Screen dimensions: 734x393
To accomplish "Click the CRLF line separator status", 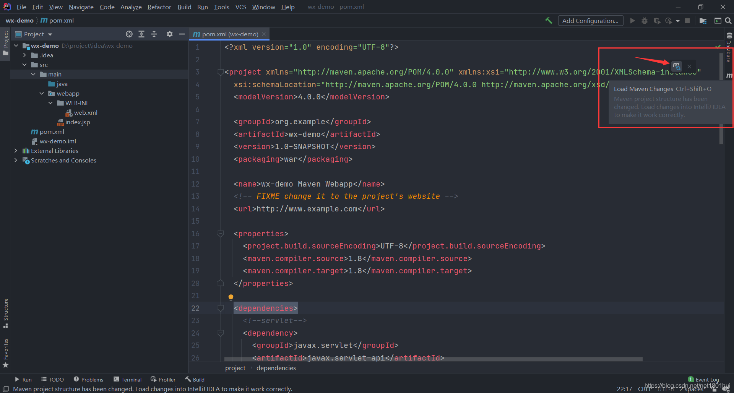I will 645,389.
